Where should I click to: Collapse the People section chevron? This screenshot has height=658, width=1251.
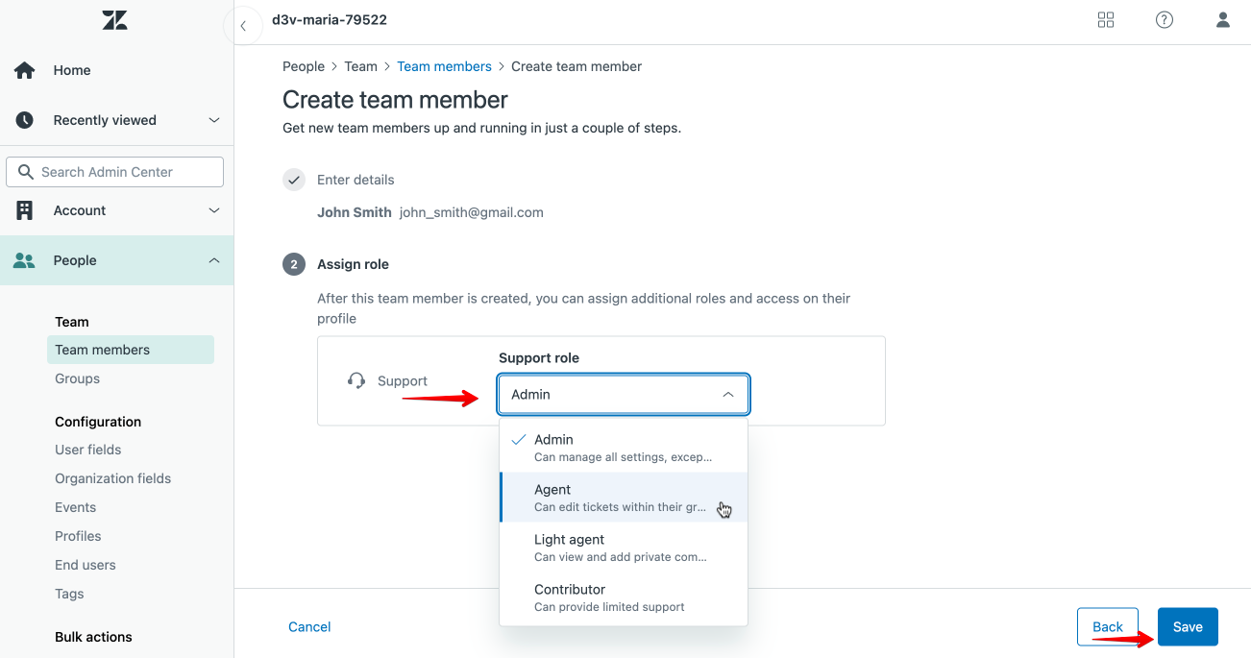click(x=214, y=260)
